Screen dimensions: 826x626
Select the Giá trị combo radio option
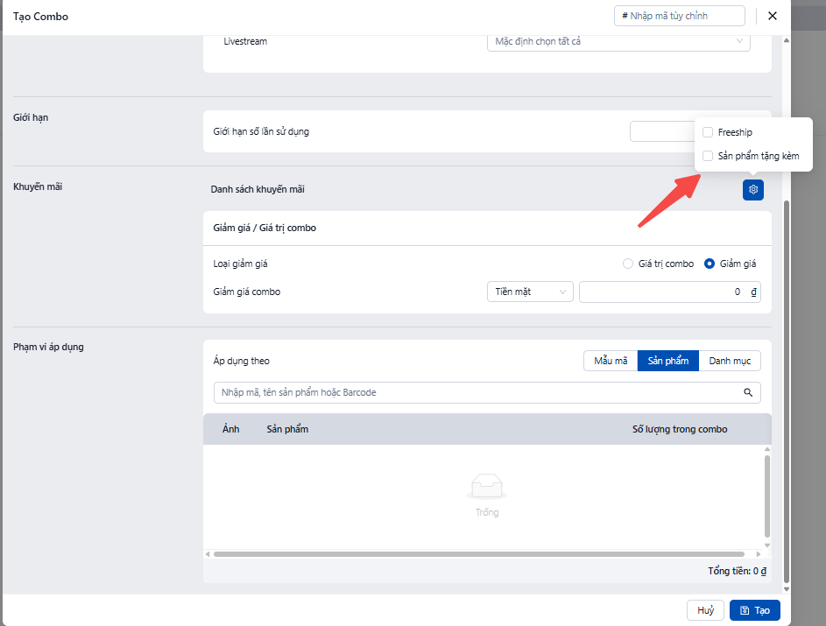627,264
